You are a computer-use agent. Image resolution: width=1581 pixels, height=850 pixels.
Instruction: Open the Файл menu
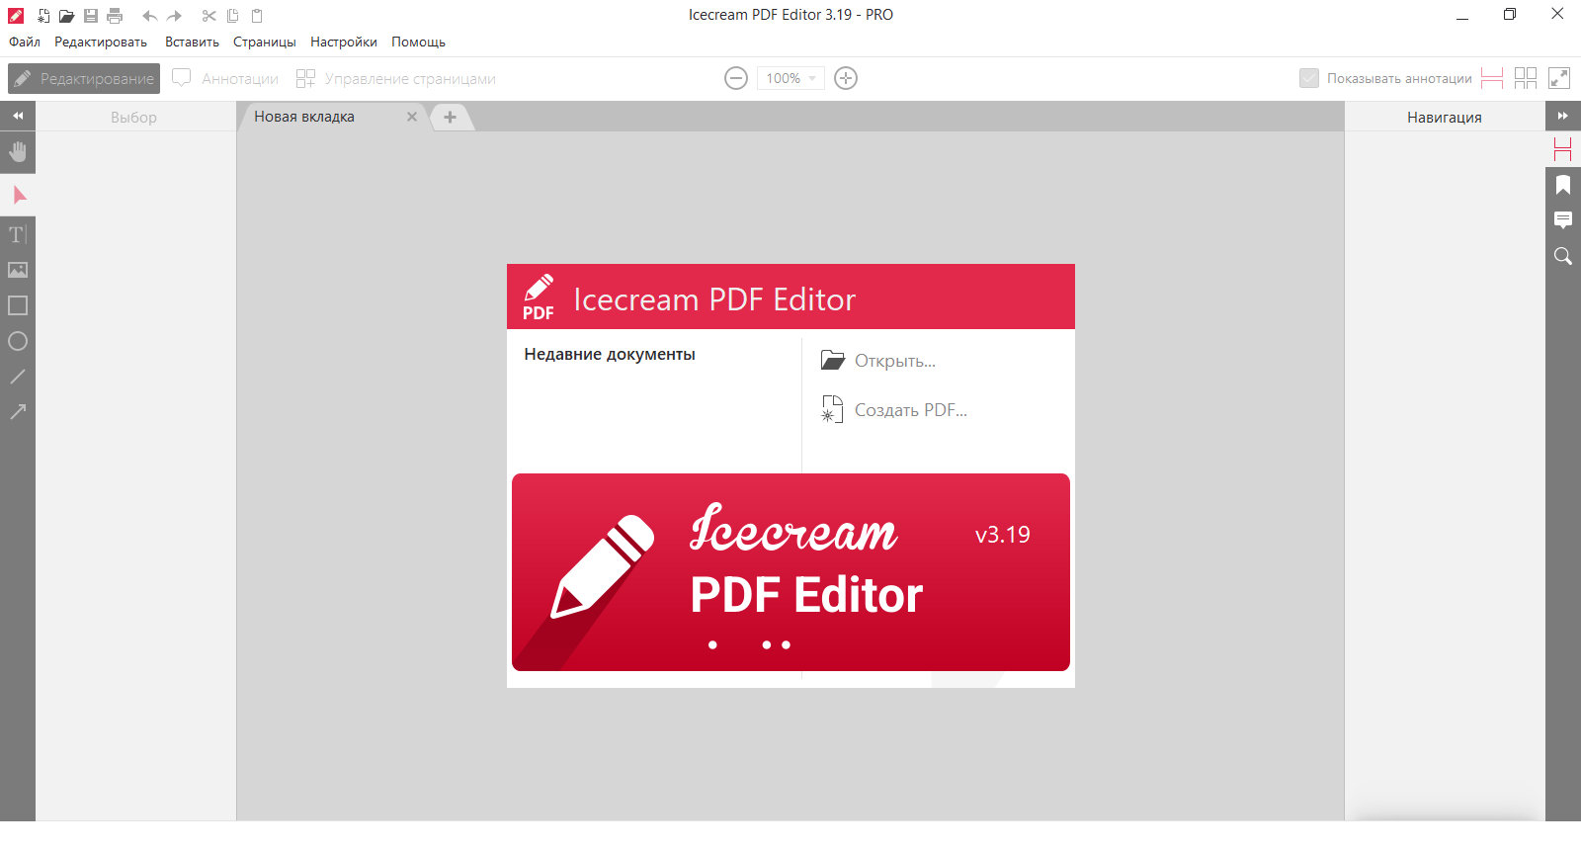25,42
